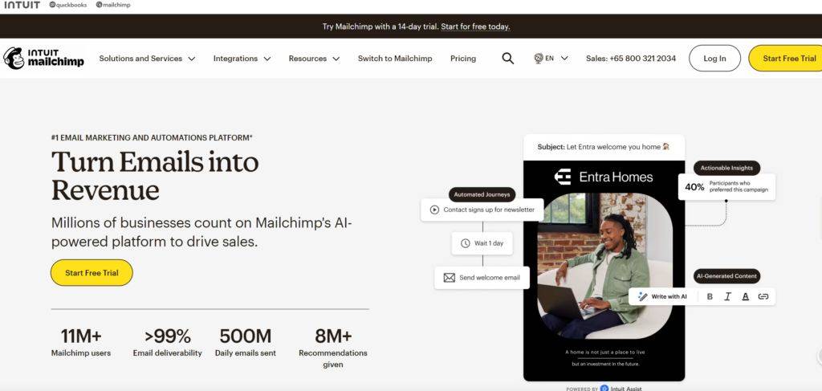This screenshot has height=391, width=822.
Task: Open the search magnifier icon
Action: [x=507, y=58]
